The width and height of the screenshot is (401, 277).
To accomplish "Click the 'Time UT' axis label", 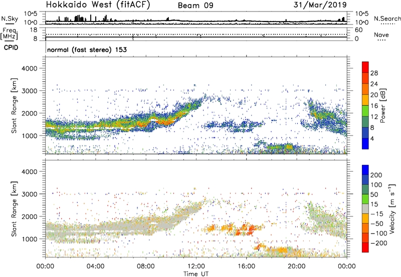I will [x=196, y=274].
